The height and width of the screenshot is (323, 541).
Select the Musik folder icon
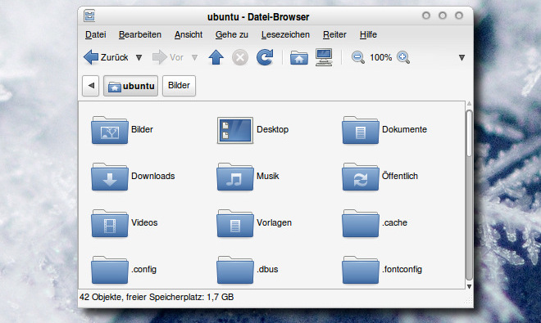tap(235, 177)
